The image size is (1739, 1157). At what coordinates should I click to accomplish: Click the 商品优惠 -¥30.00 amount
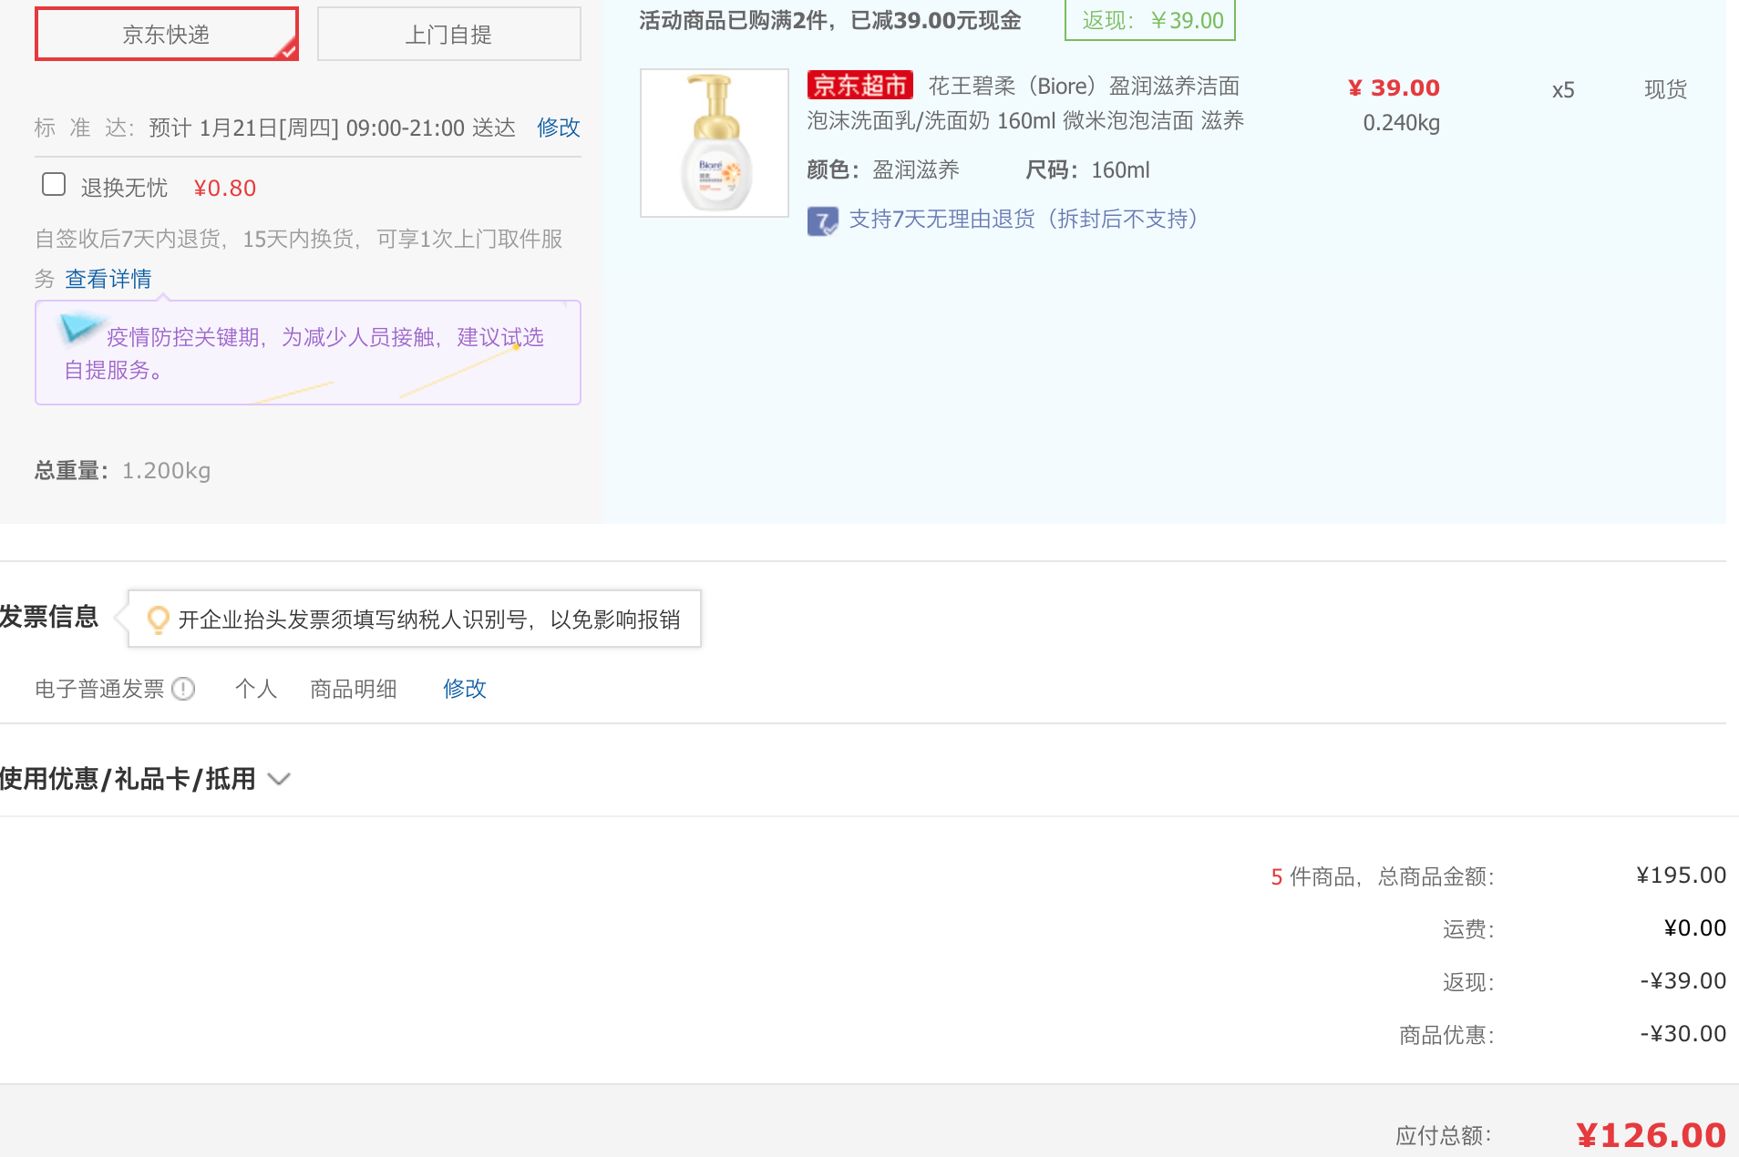tap(1683, 1034)
